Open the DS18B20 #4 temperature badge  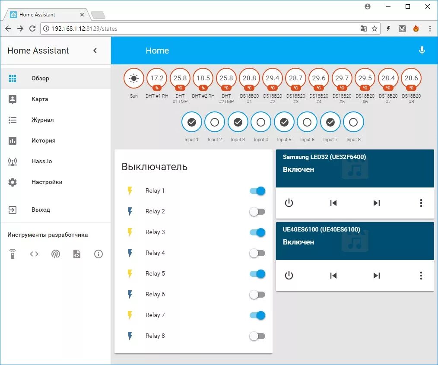tap(319, 79)
